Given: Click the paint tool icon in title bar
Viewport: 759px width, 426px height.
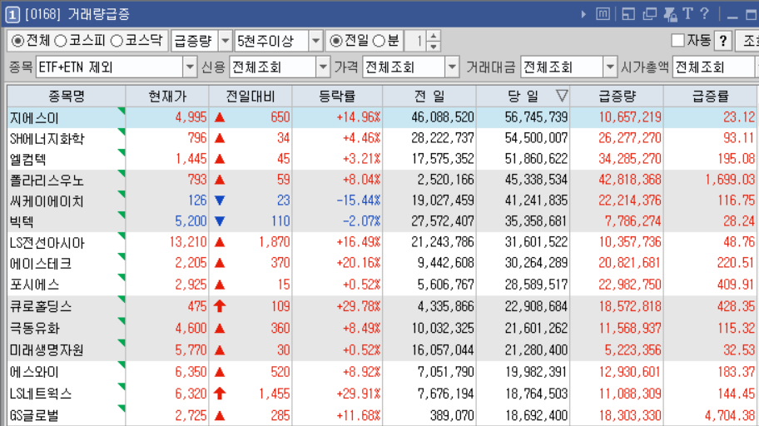Looking at the screenshot, I should pyautogui.click(x=671, y=14).
